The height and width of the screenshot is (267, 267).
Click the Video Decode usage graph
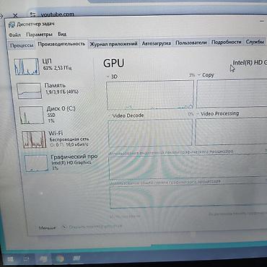point(150,133)
